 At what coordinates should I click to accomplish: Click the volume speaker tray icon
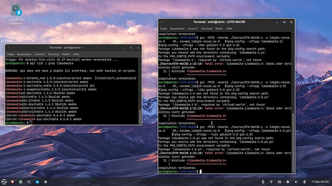[x=296, y=182]
